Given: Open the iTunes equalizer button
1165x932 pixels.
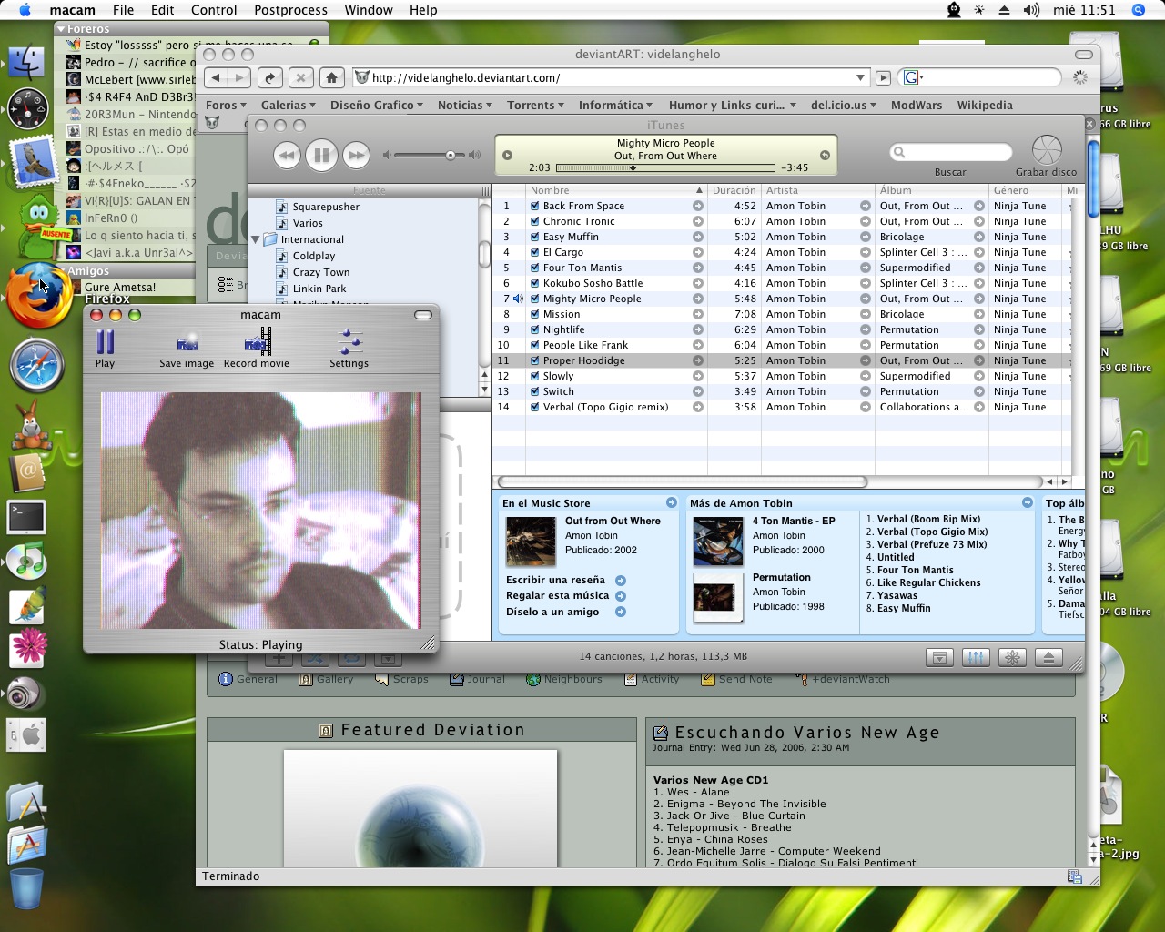Looking at the screenshot, I should (976, 657).
